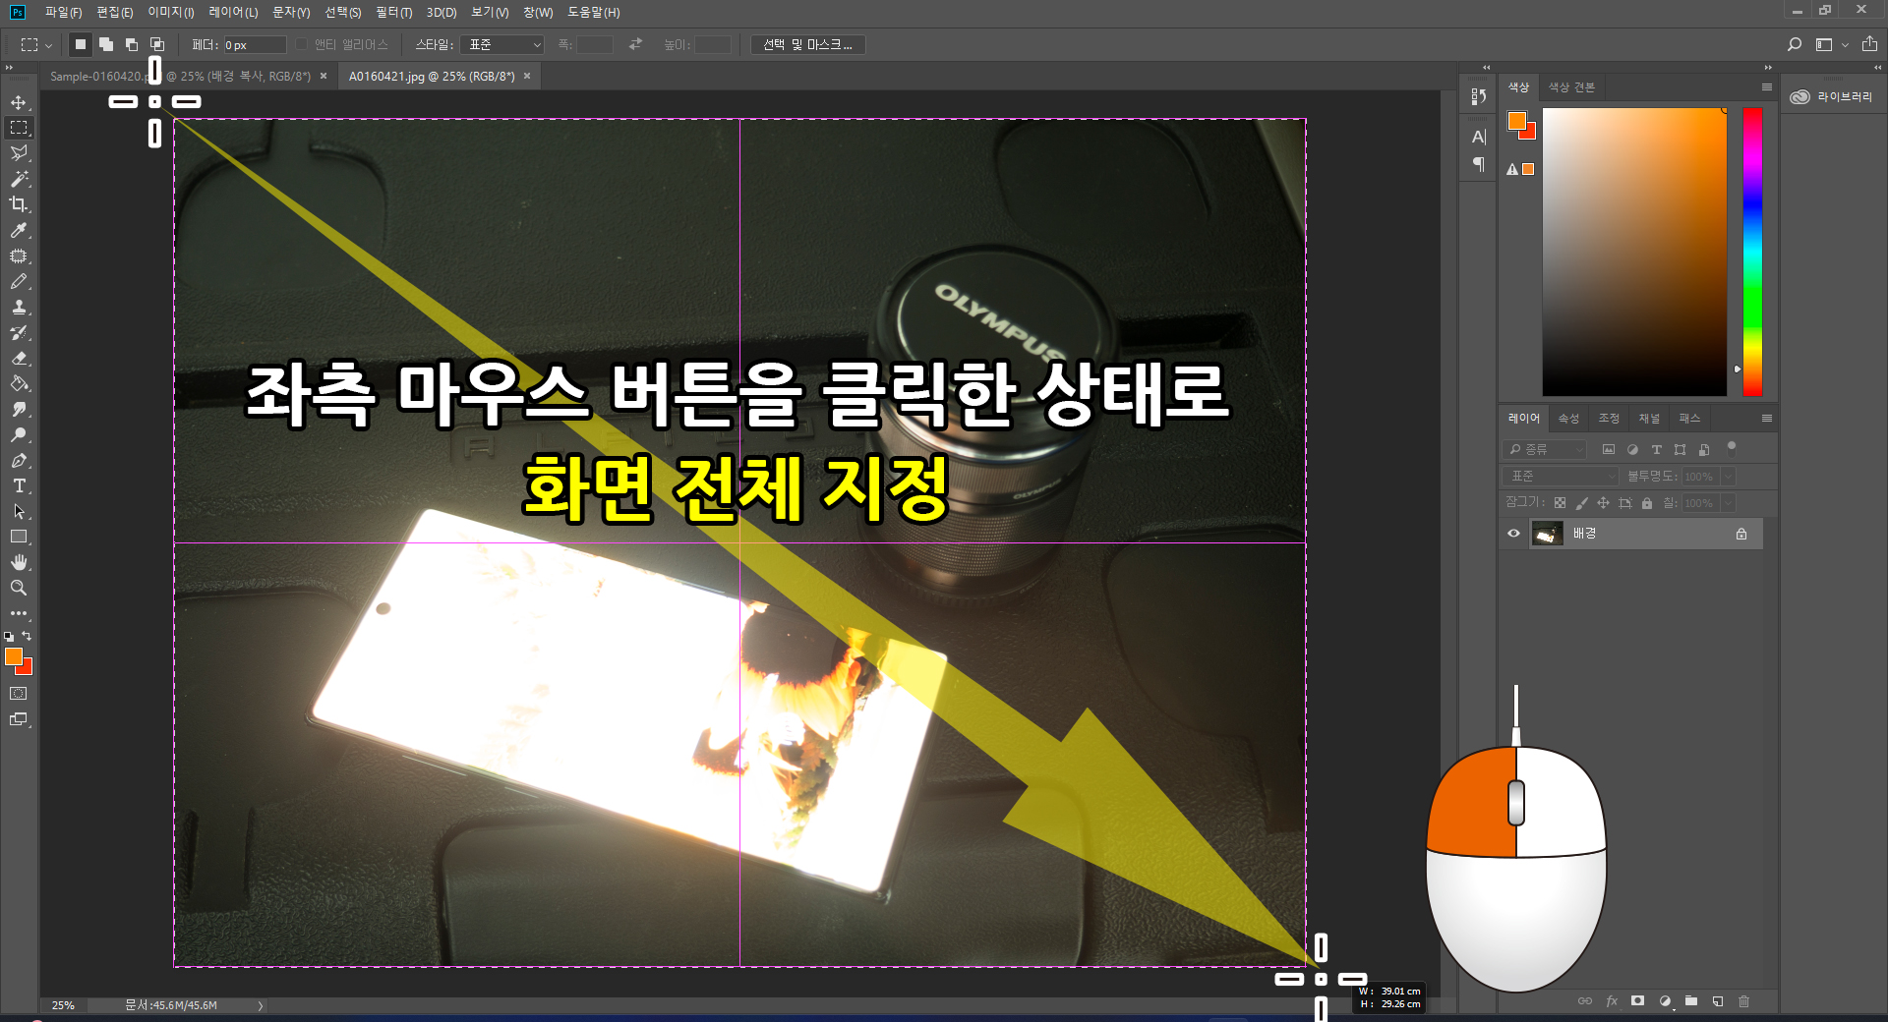Select the Crop tool
The image size is (1888, 1022).
click(x=19, y=204)
